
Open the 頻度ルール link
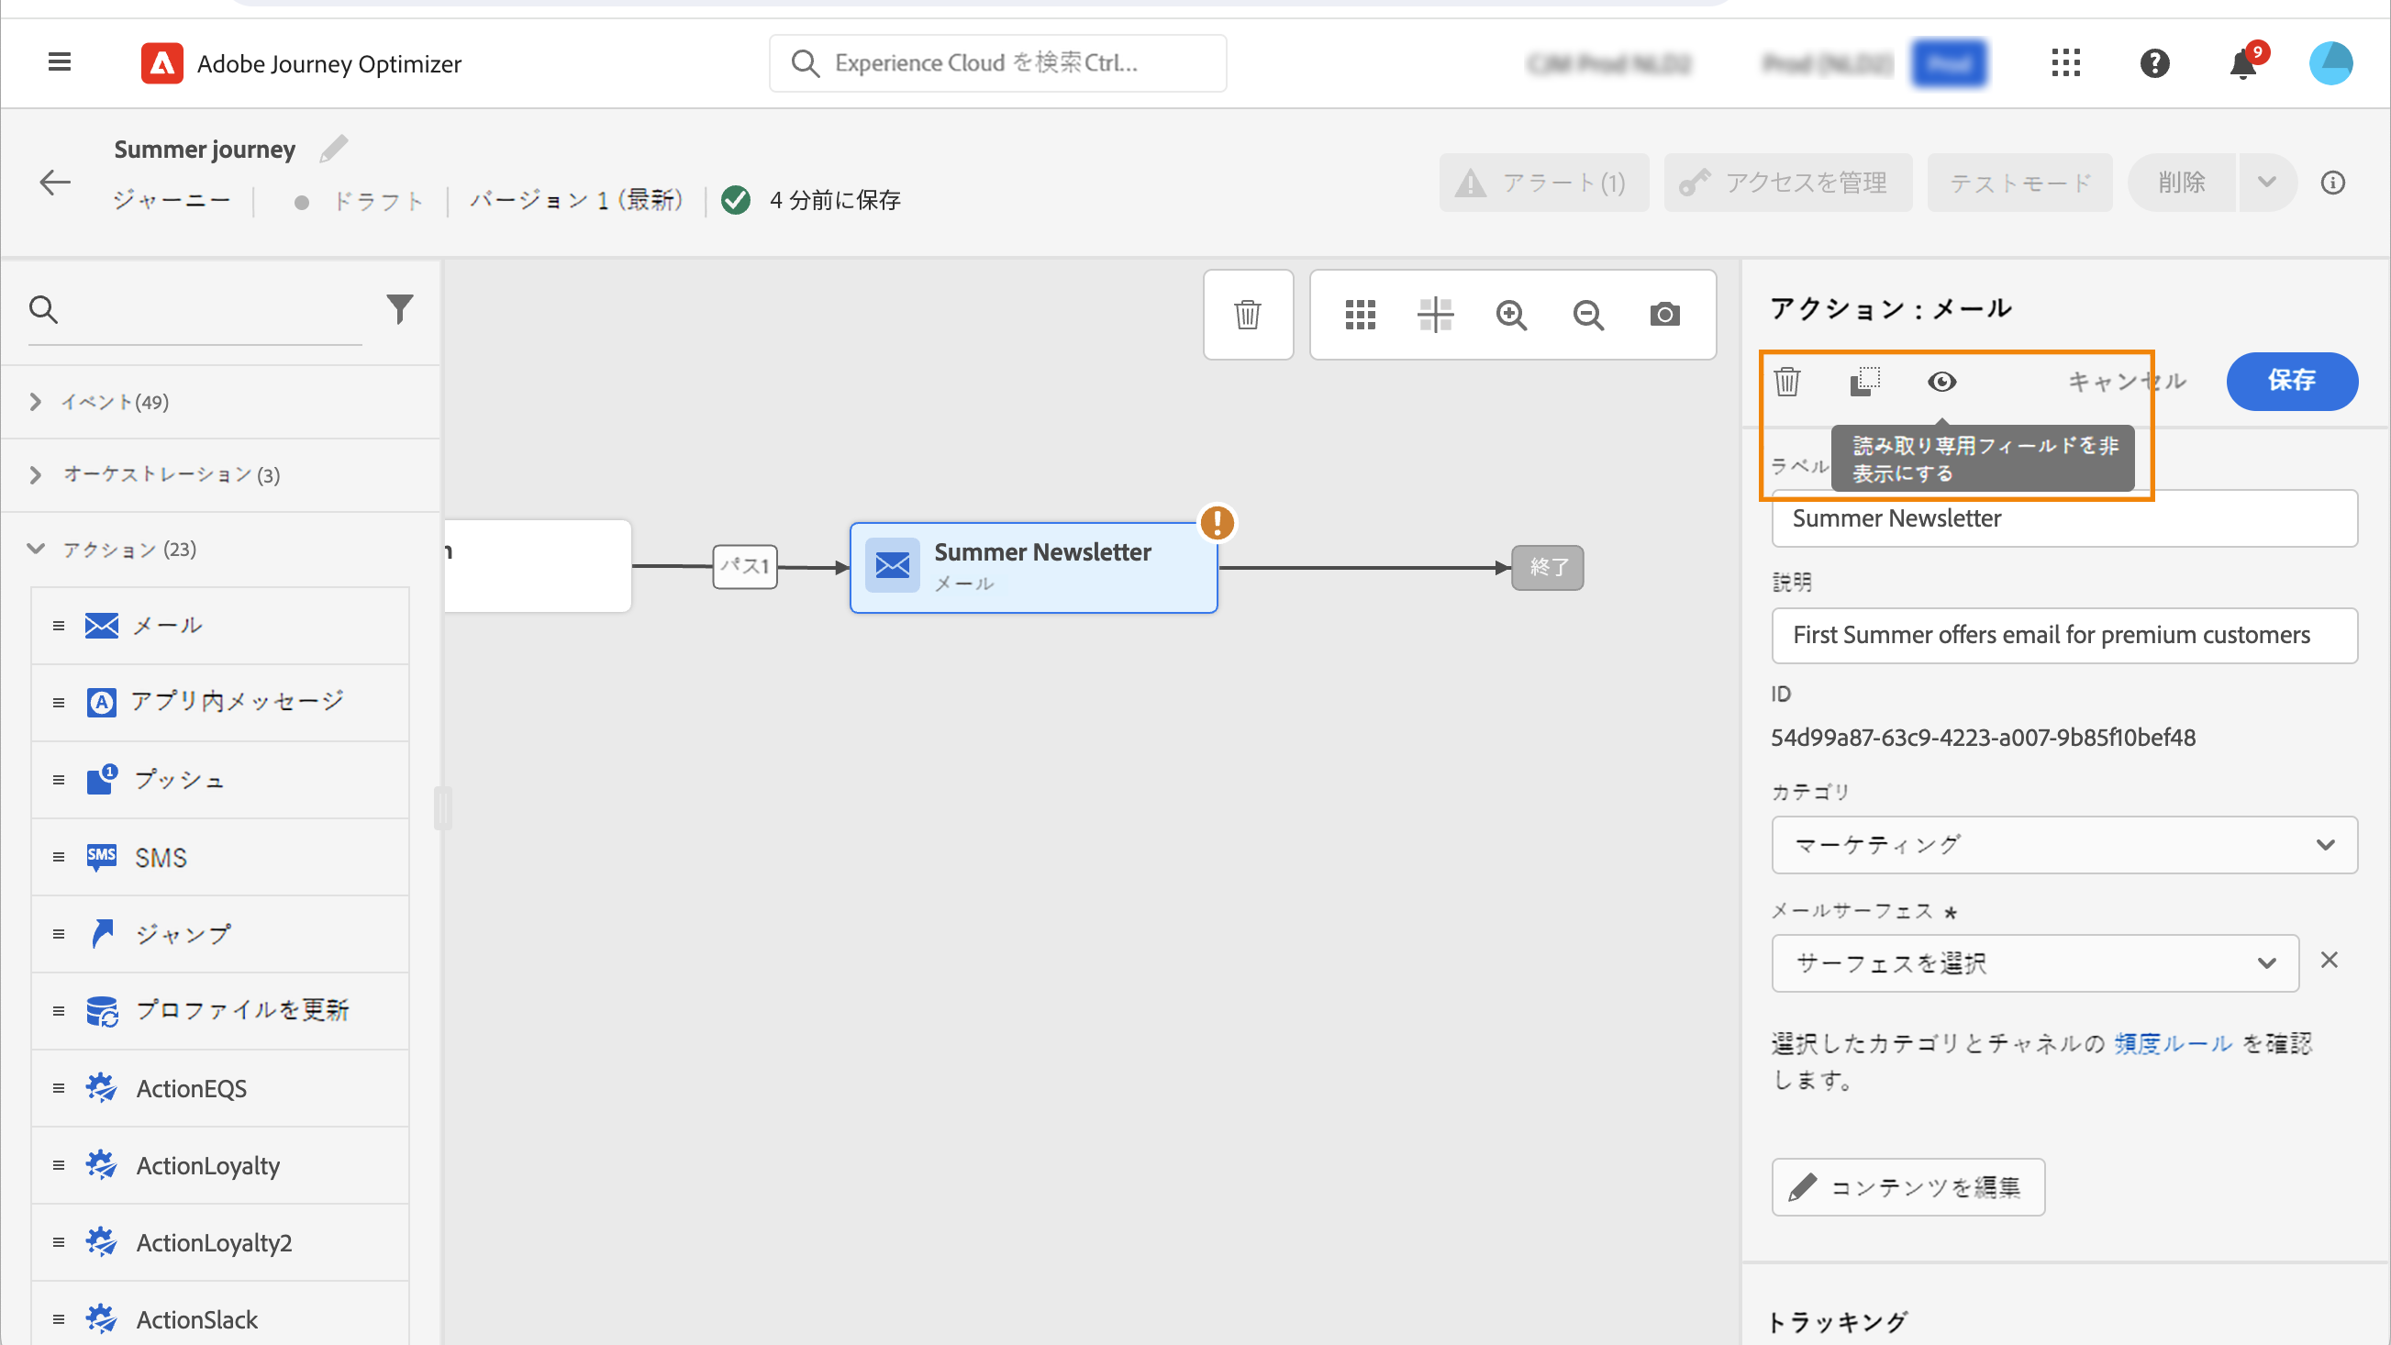click(x=2173, y=1043)
